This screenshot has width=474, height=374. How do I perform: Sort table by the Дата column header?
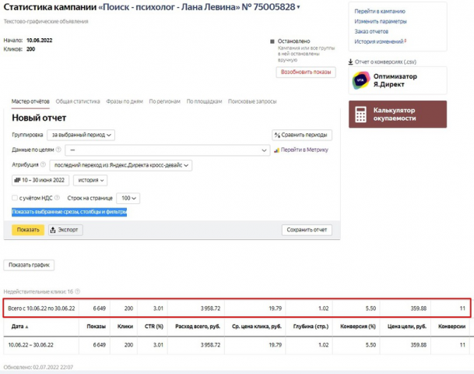click(19, 326)
